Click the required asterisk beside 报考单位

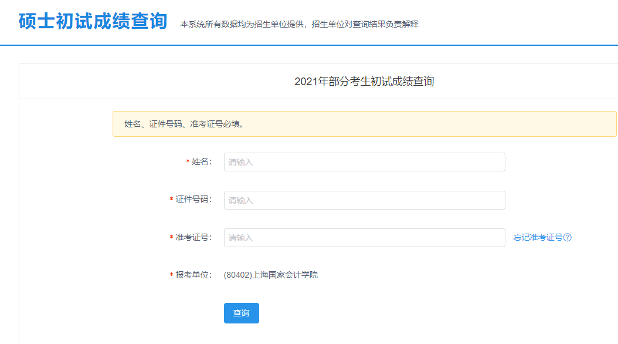(171, 274)
